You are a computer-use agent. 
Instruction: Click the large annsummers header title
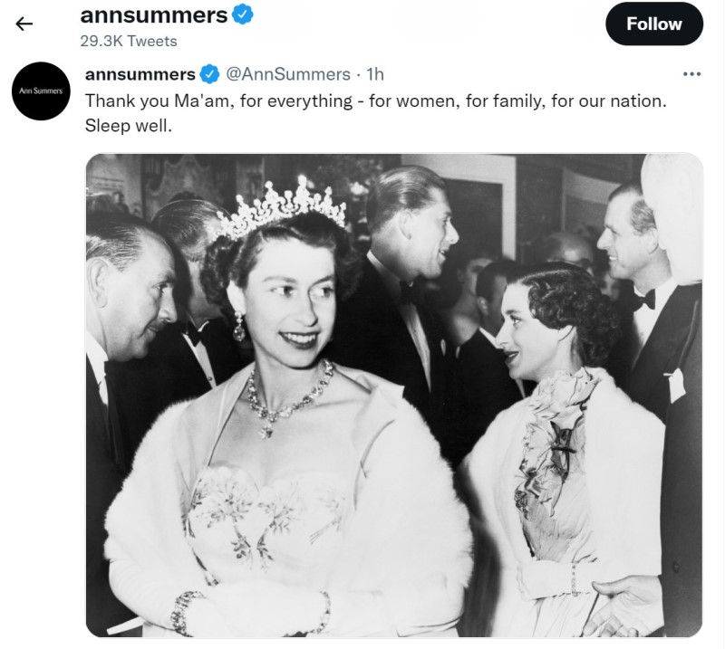(153, 14)
